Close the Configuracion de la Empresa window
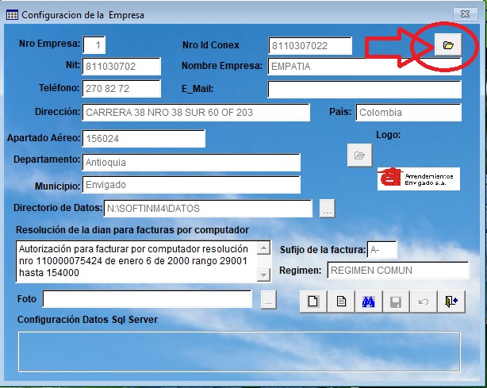Image resolution: width=487 pixels, height=388 pixels. click(465, 14)
